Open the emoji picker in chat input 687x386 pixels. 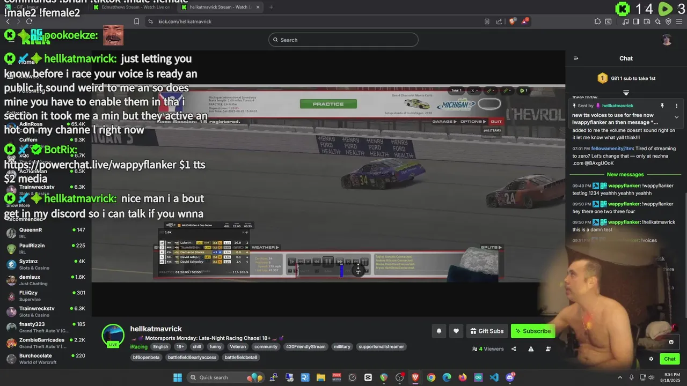click(671, 342)
